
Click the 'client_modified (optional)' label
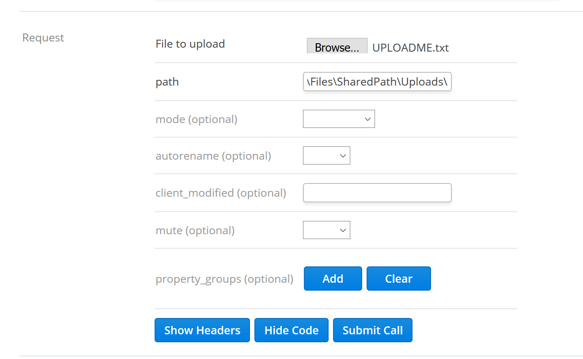click(221, 193)
